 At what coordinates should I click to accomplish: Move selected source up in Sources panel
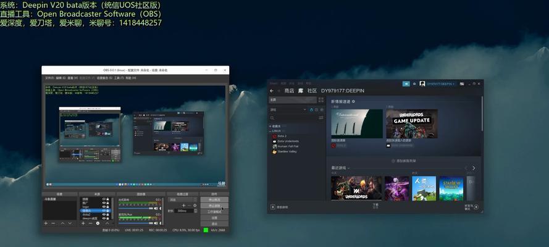pyautogui.click(x=107, y=223)
